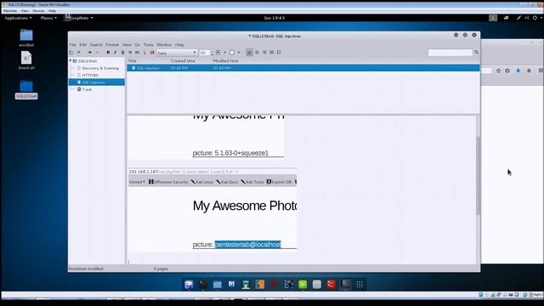Click the text color button

coord(218,53)
